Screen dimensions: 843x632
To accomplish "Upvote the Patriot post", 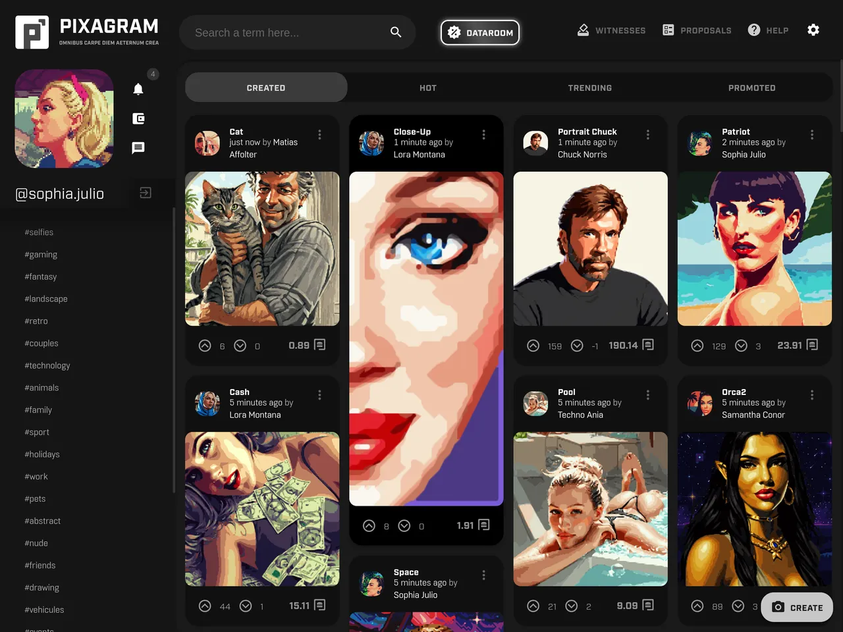I will 697,346.
